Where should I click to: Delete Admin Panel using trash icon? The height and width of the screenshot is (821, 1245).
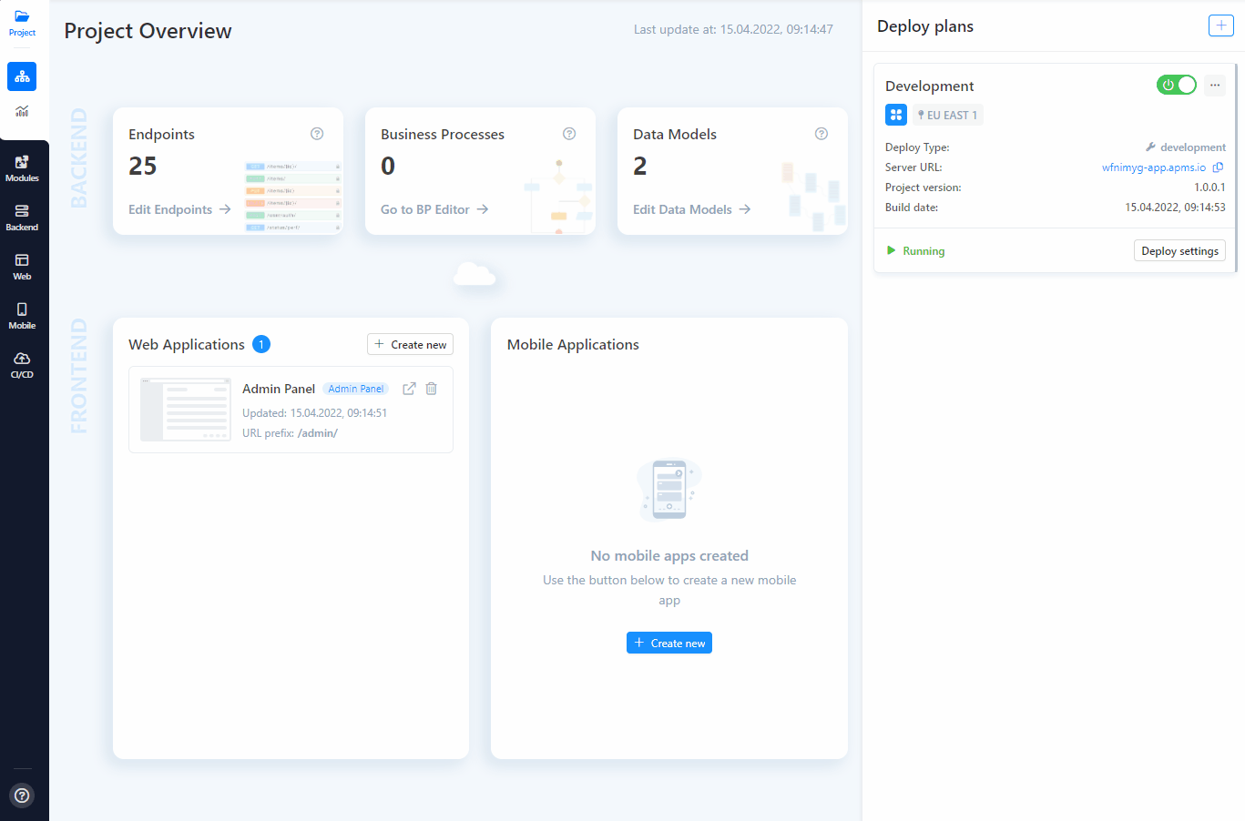point(432,389)
